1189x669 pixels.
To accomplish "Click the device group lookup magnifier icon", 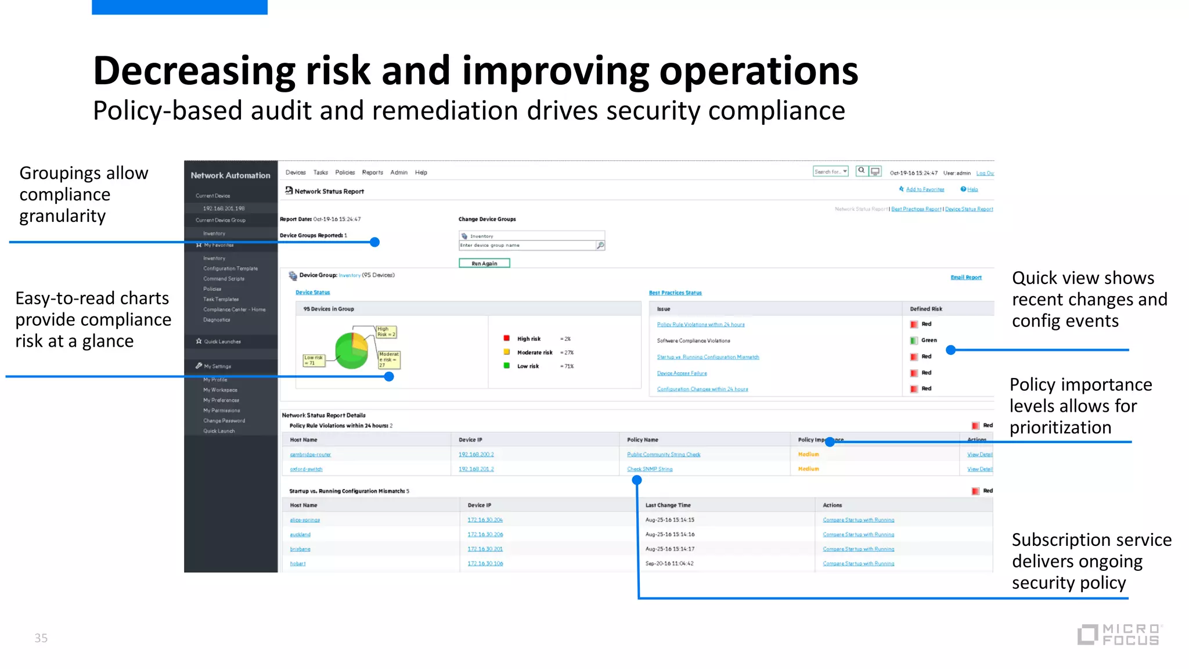I will point(600,246).
